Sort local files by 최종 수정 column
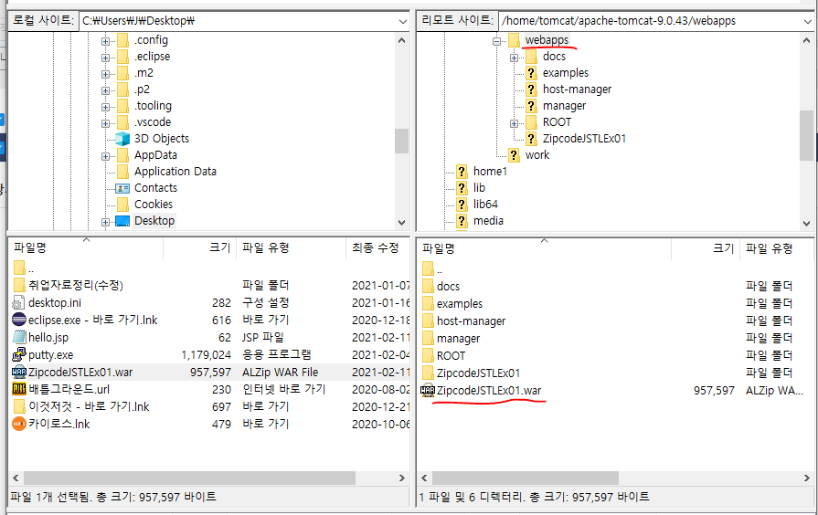The image size is (818, 515). pos(377,248)
